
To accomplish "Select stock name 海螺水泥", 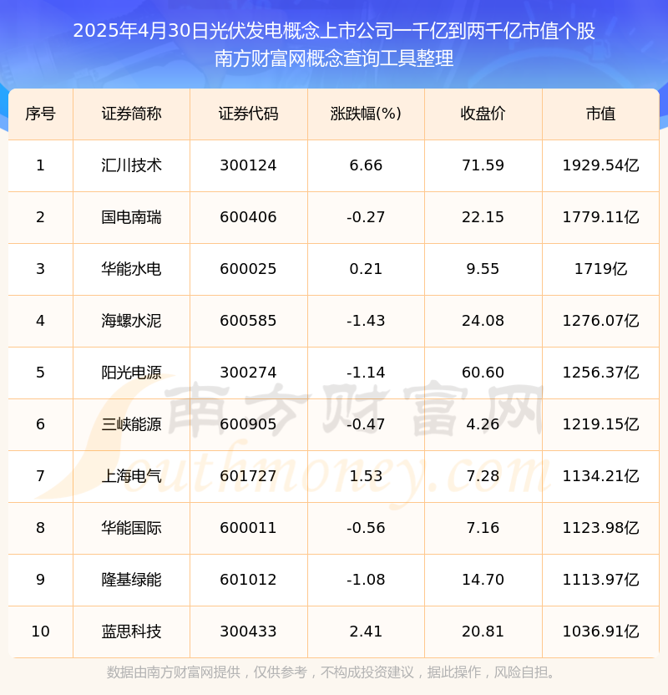I will (131, 321).
